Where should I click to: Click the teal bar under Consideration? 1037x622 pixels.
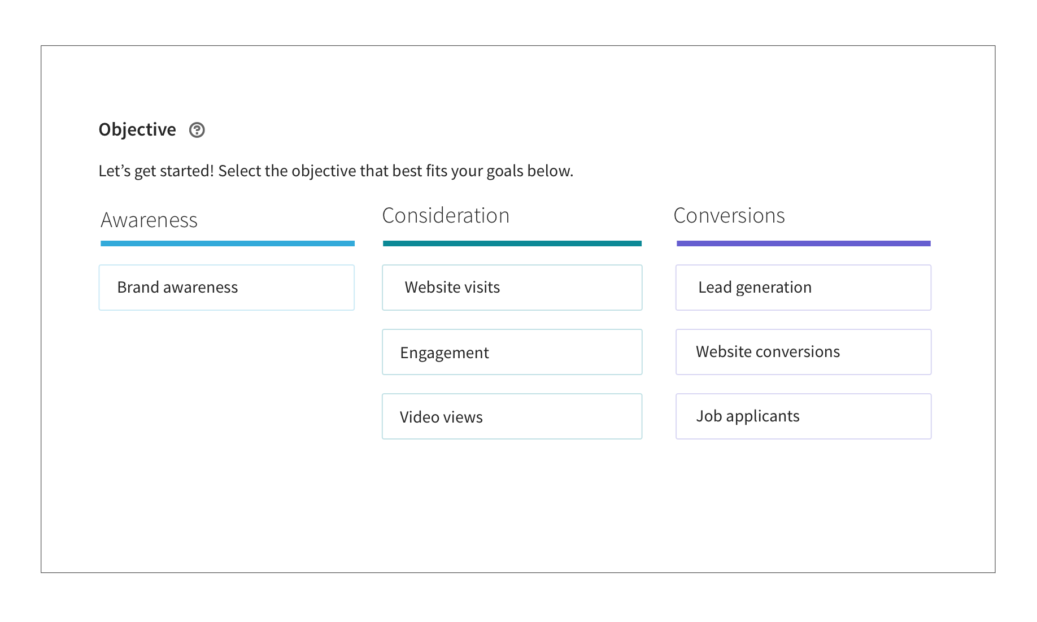click(x=512, y=242)
